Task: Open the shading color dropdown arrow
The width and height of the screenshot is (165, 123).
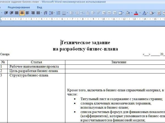Action: pyautogui.click(x=131, y=13)
